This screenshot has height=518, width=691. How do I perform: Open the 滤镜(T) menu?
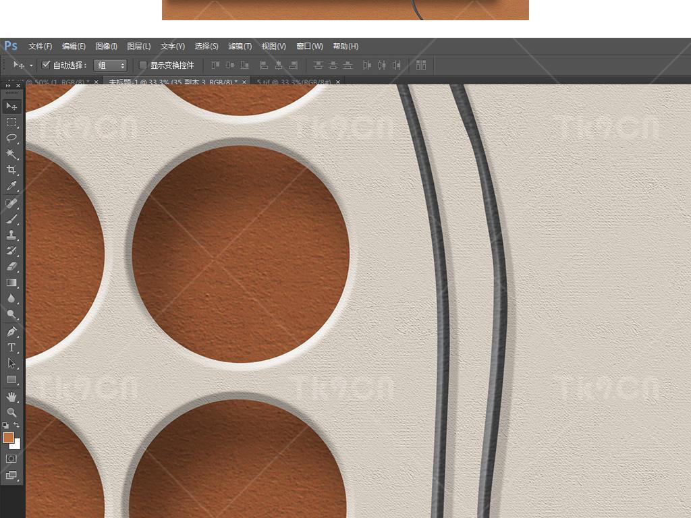click(240, 47)
